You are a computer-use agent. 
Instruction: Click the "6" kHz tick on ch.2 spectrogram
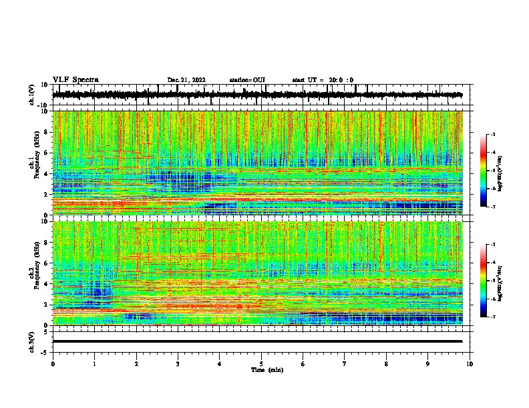click(x=46, y=263)
